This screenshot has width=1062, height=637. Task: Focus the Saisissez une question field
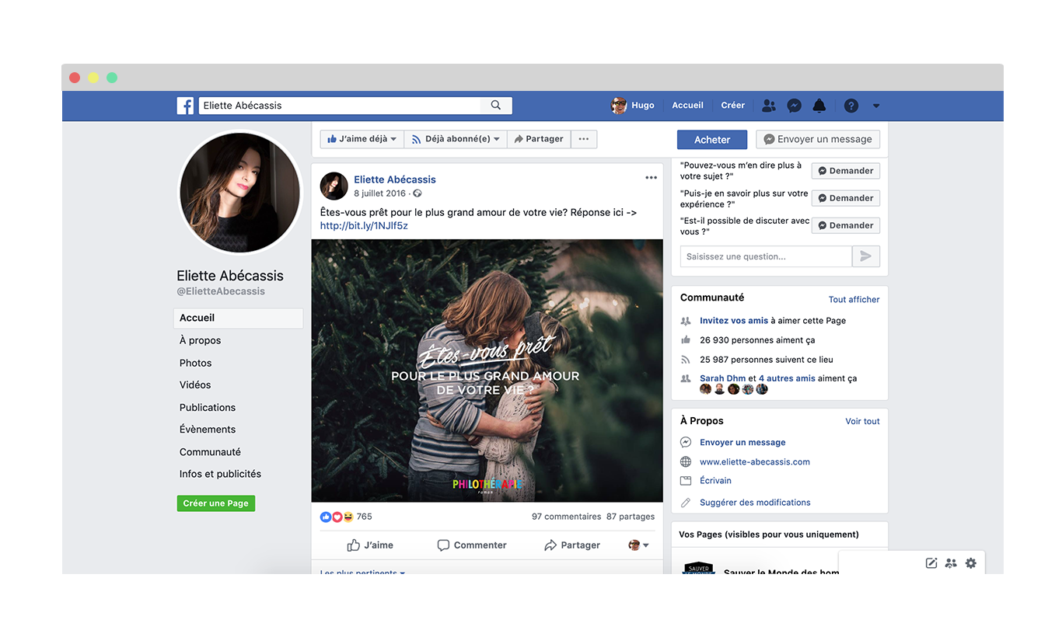(766, 256)
